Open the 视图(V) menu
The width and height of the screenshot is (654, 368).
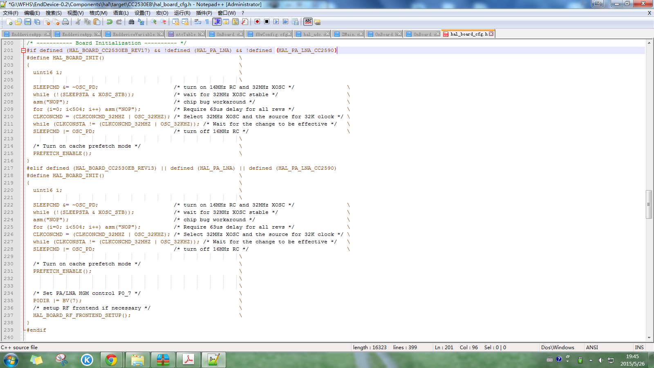click(76, 13)
